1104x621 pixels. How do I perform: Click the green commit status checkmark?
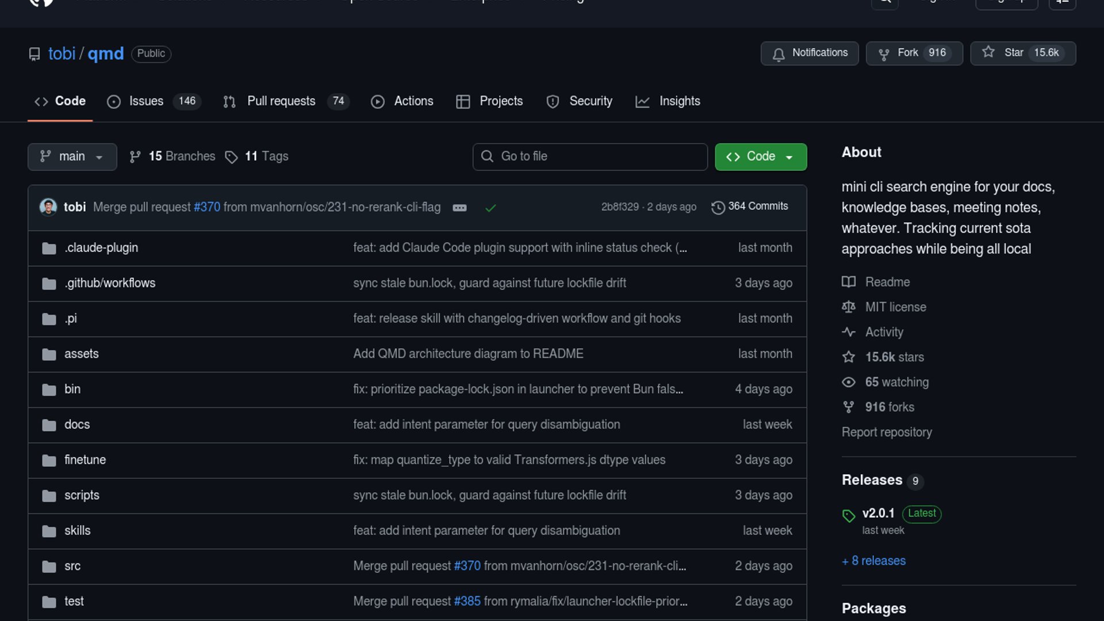pos(490,208)
